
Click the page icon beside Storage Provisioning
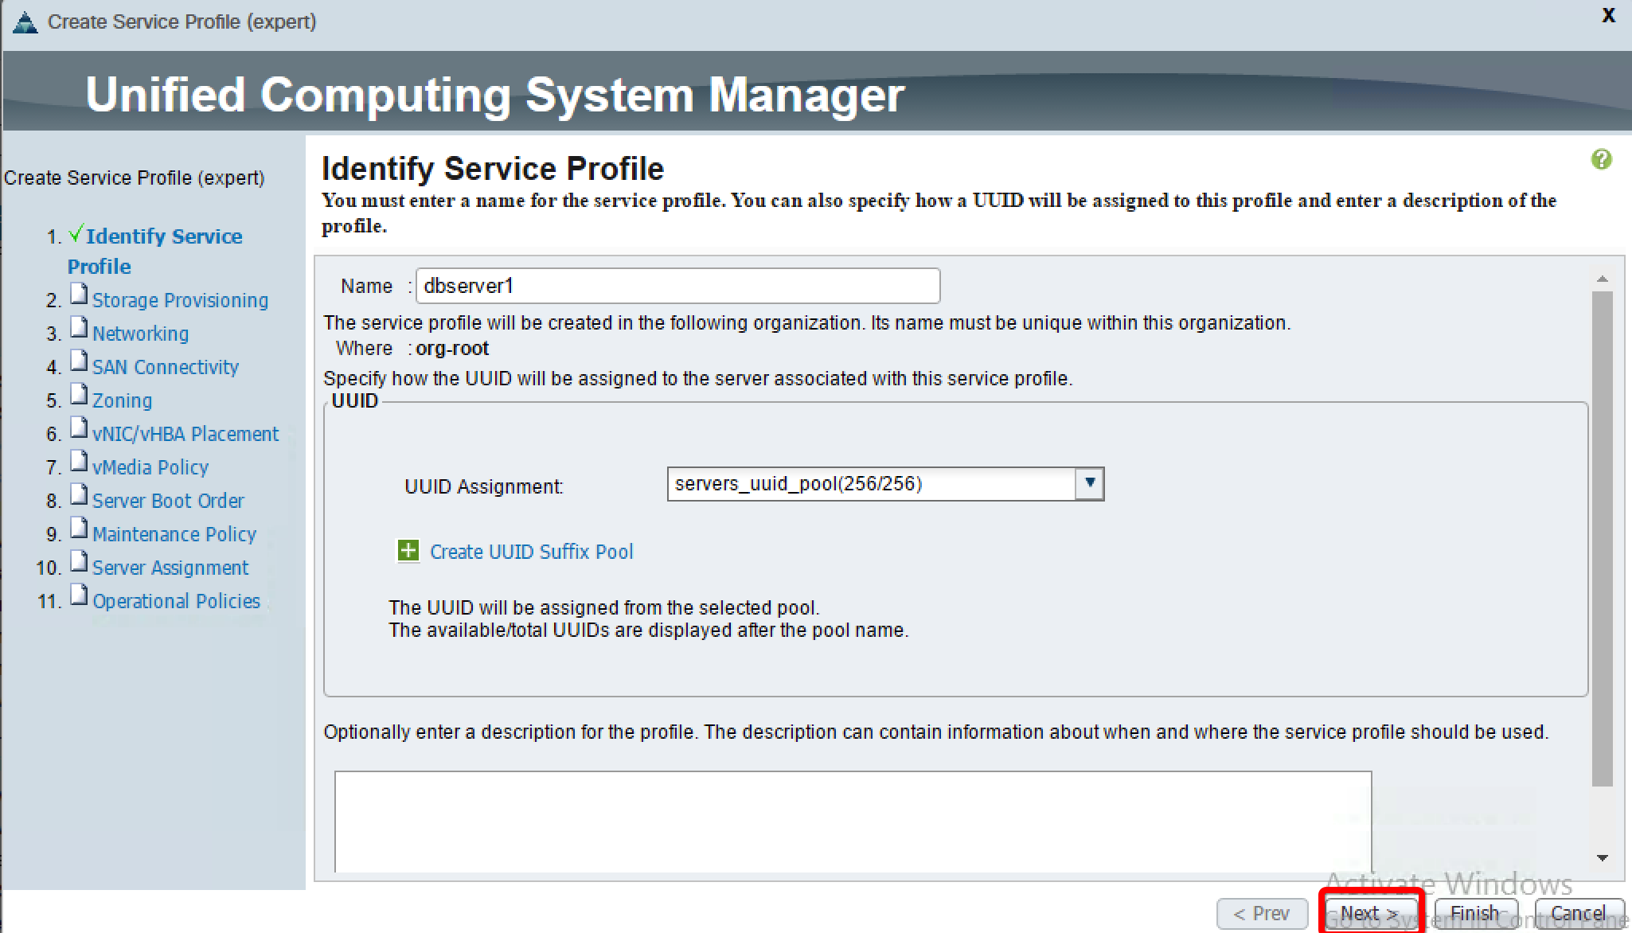pos(78,295)
